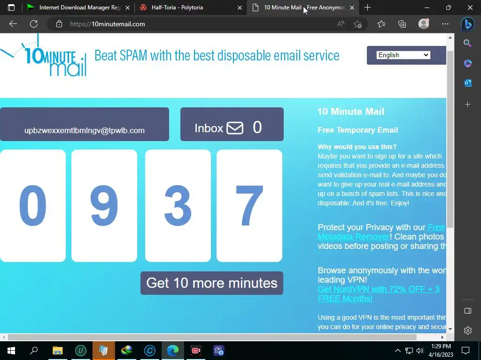The image size is (481, 360).
Task: Open Get NordVPN with 72% OFF link
Action: [379, 294]
